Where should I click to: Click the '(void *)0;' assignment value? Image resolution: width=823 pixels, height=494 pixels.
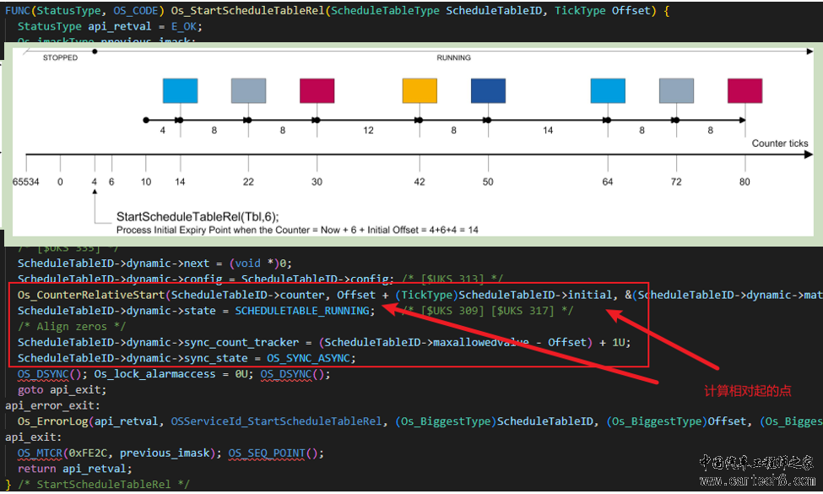pos(260,263)
